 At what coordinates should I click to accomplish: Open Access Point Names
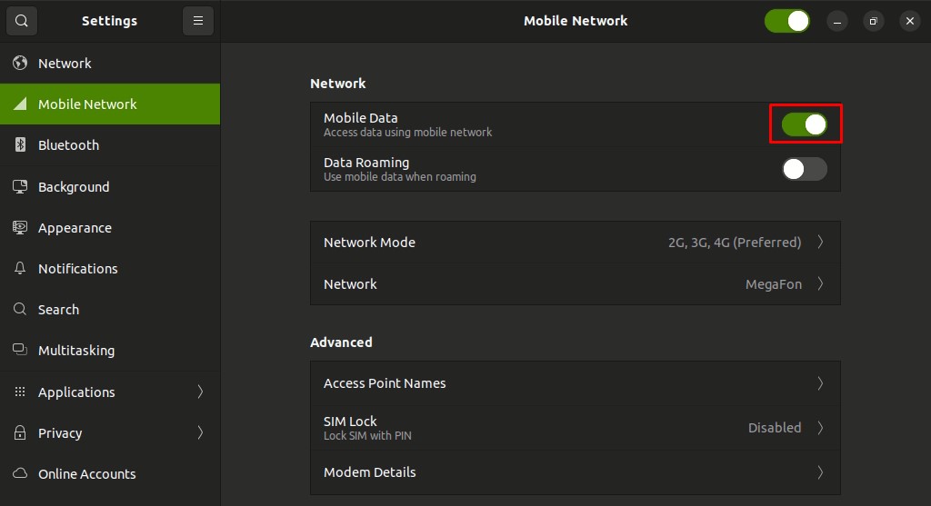tap(575, 383)
